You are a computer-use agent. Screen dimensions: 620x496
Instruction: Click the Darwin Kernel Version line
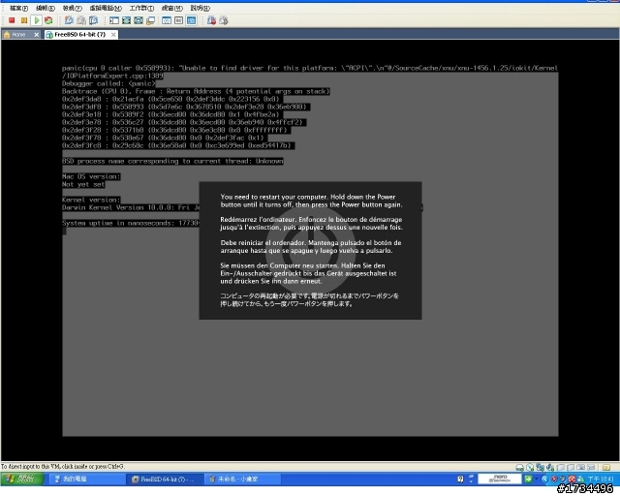tap(131, 207)
